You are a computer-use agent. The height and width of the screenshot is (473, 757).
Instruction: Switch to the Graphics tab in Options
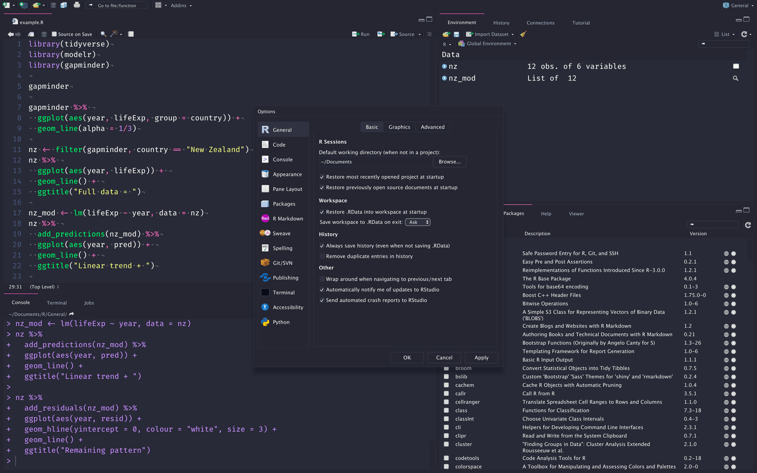click(x=399, y=127)
